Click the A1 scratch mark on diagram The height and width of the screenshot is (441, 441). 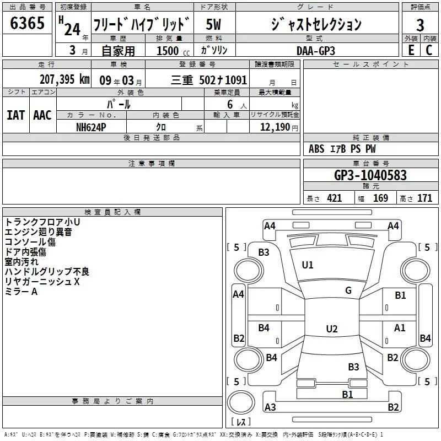(x=400, y=327)
